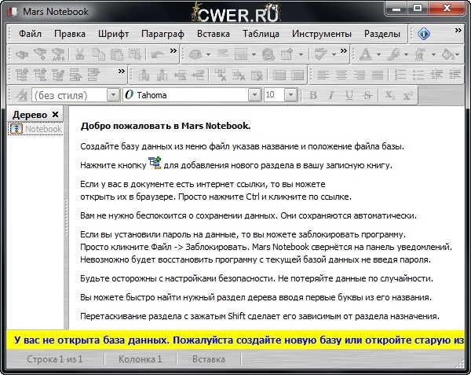Toggle Italic formatting button
Viewport: 471px width, 375px height.
tap(330, 95)
